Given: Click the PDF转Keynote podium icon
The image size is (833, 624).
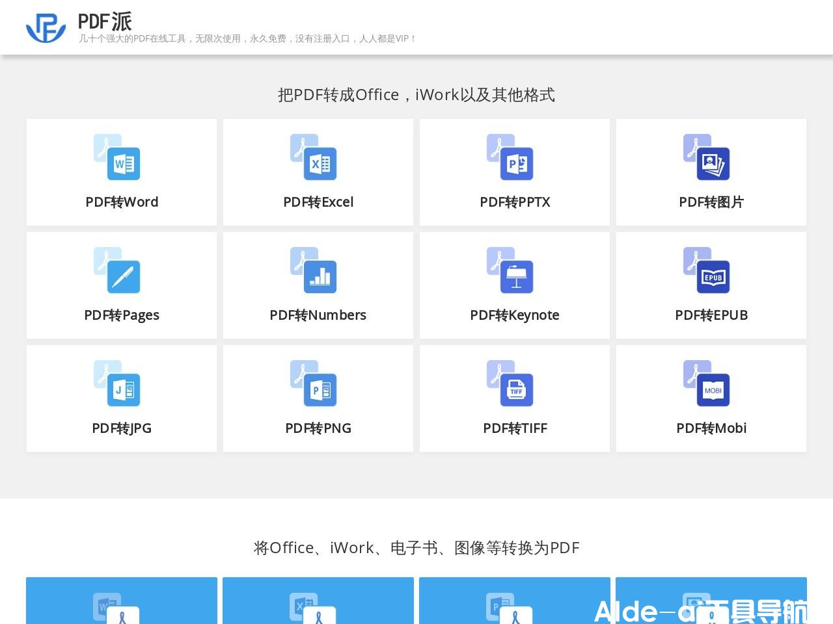Looking at the screenshot, I should pyautogui.click(x=510, y=270).
